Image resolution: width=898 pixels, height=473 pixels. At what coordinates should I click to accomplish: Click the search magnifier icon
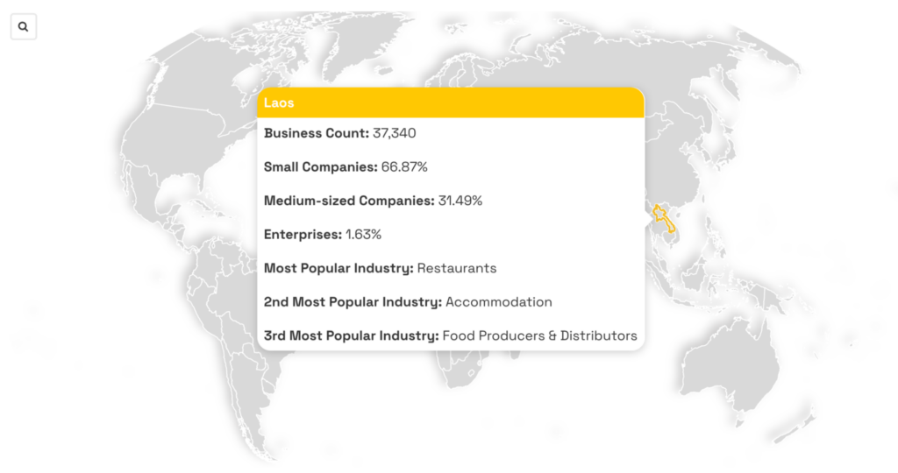(x=23, y=27)
